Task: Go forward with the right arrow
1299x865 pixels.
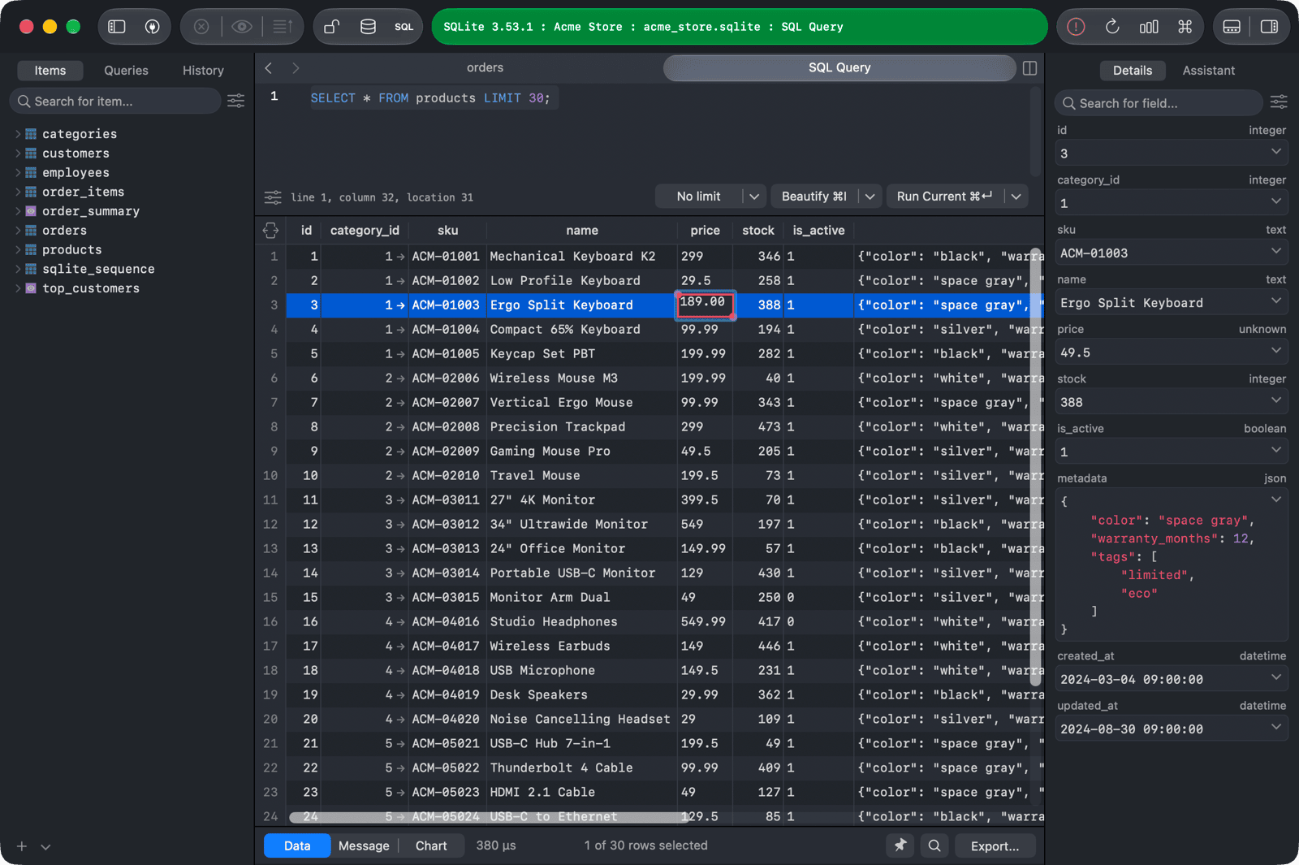Action: (x=296, y=68)
